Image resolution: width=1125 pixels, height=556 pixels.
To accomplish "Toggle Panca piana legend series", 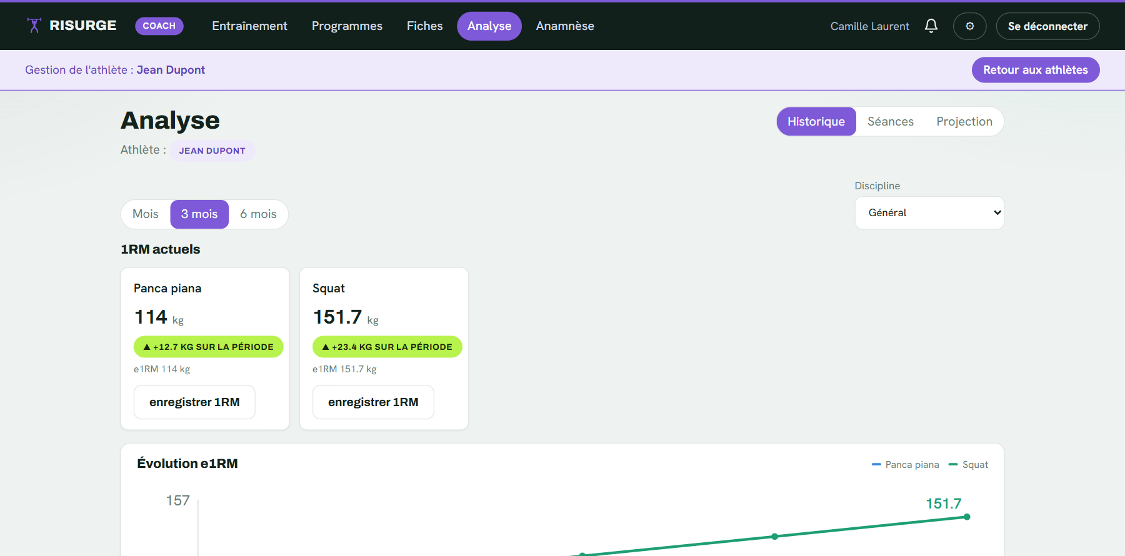I will click(x=906, y=465).
